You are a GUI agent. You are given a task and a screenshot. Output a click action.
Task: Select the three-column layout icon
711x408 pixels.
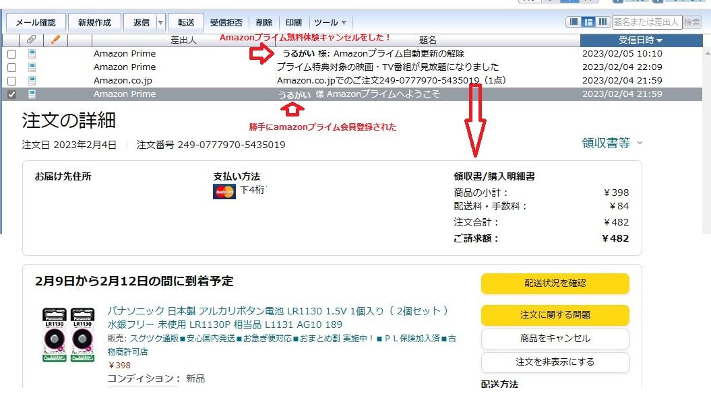602,22
